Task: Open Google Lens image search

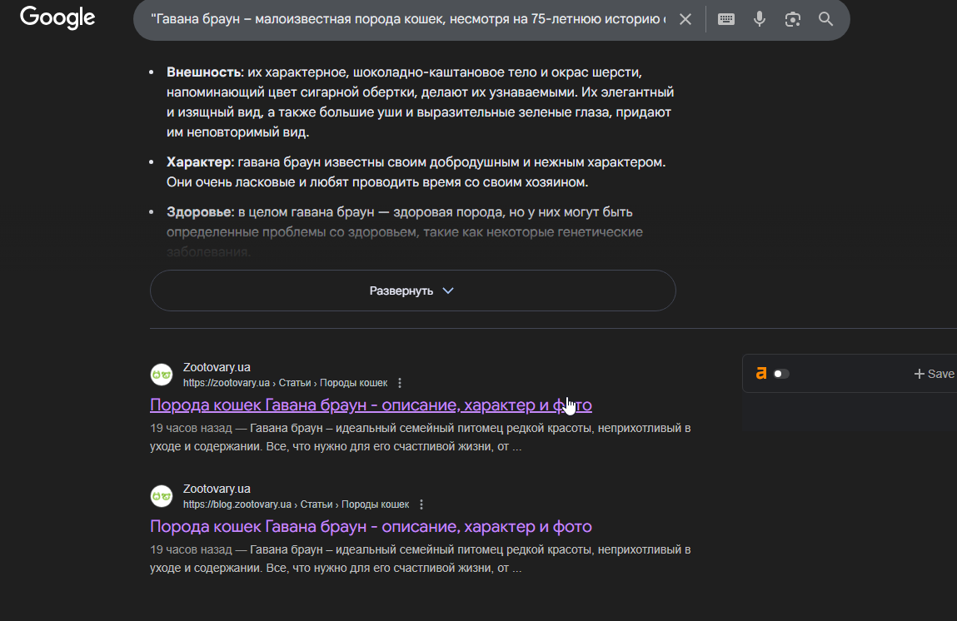Action: (792, 19)
